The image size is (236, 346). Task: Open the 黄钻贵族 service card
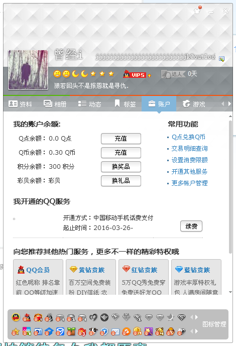tap(91, 277)
